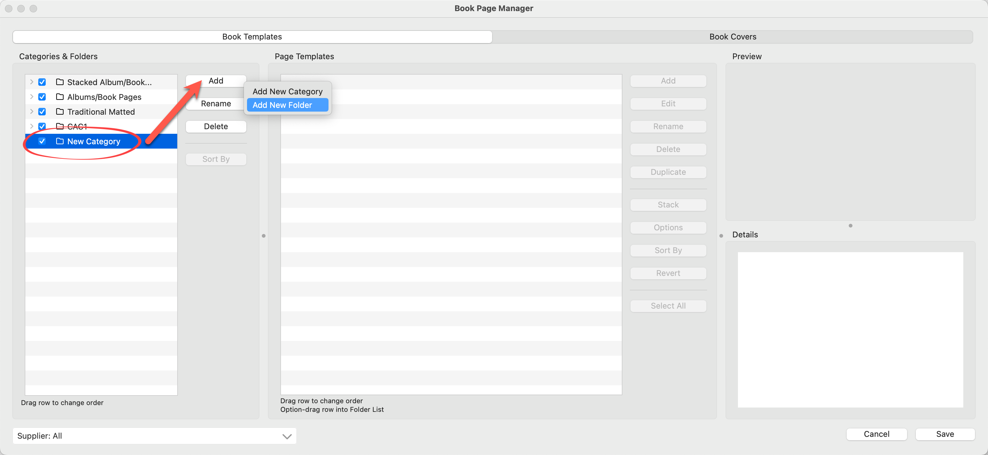Switch to the Book Covers tab
This screenshot has height=455, width=988.
pyautogui.click(x=733, y=37)
